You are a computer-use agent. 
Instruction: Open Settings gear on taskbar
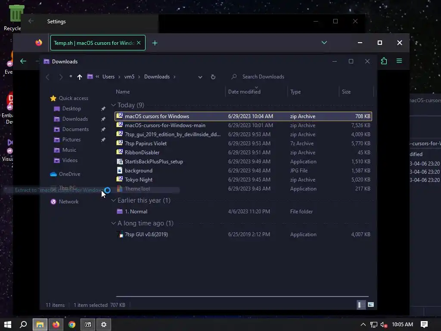click(104, 325)
